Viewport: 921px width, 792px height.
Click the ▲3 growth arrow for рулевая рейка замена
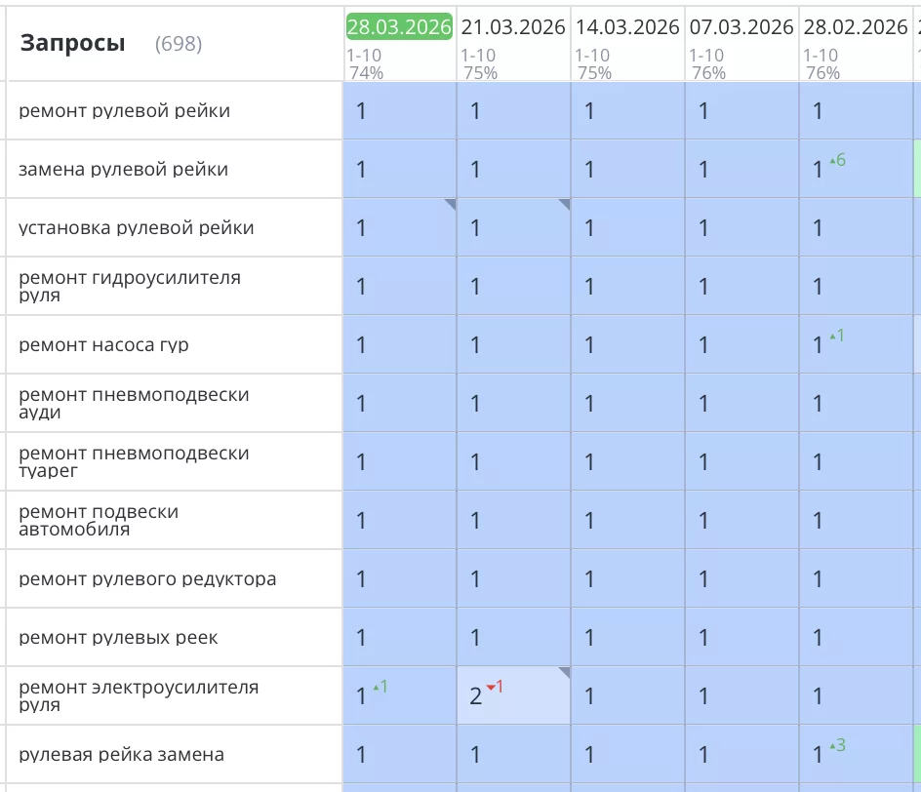[x=836, y=748]
